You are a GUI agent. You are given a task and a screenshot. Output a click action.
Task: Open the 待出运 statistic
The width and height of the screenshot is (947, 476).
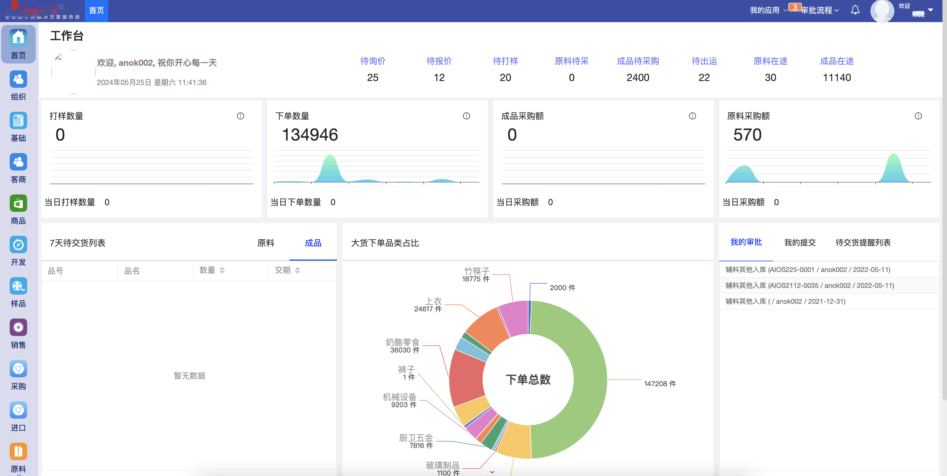tap(704, 69)
